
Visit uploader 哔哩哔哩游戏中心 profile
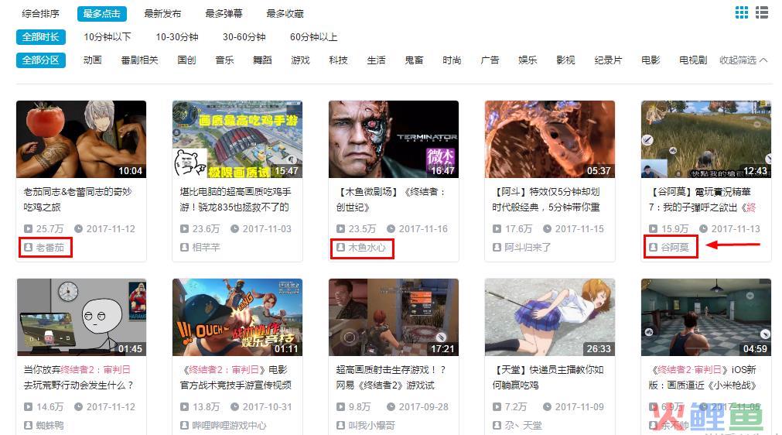point(224,426)
